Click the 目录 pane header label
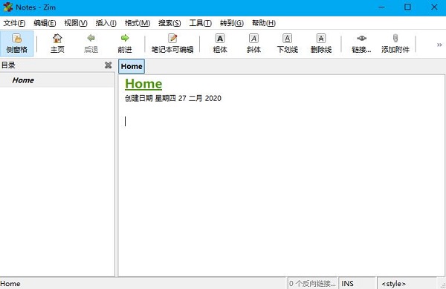446x289 pixels. pos(8,65)
